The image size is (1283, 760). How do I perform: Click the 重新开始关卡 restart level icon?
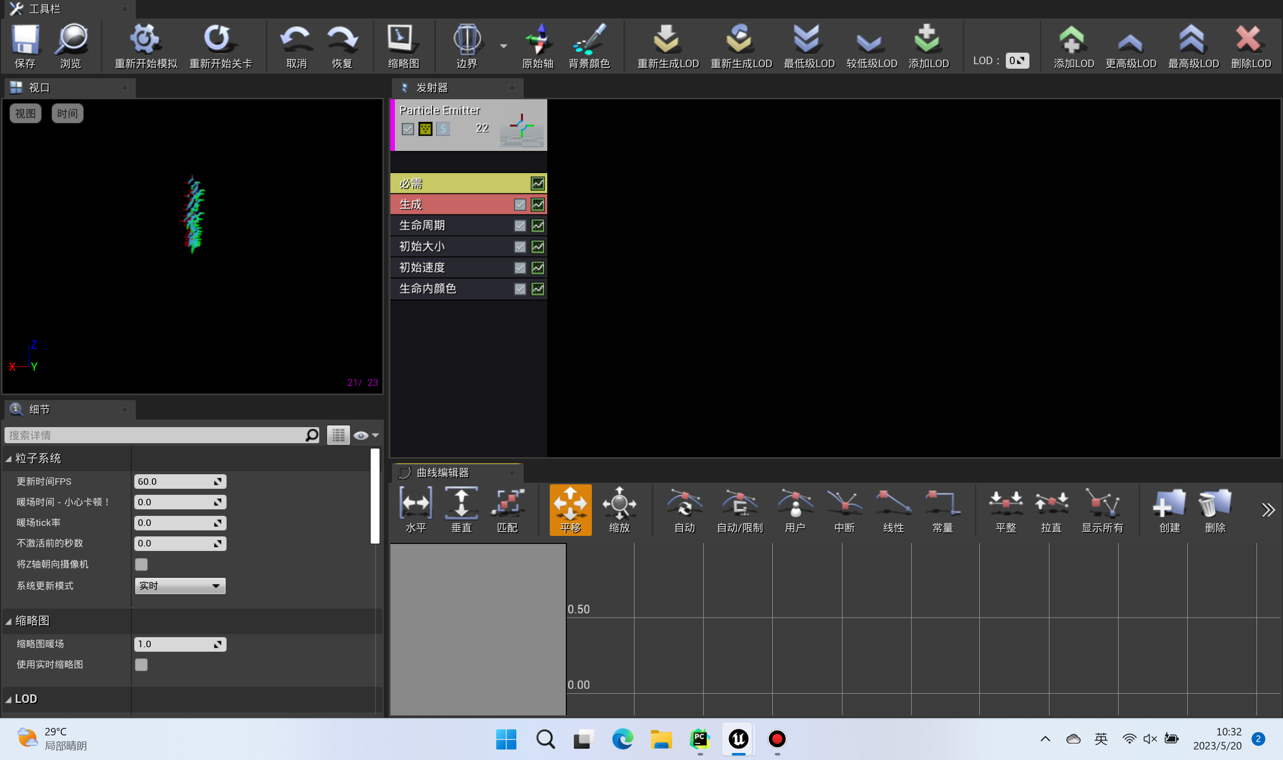[x=220, y=46]
